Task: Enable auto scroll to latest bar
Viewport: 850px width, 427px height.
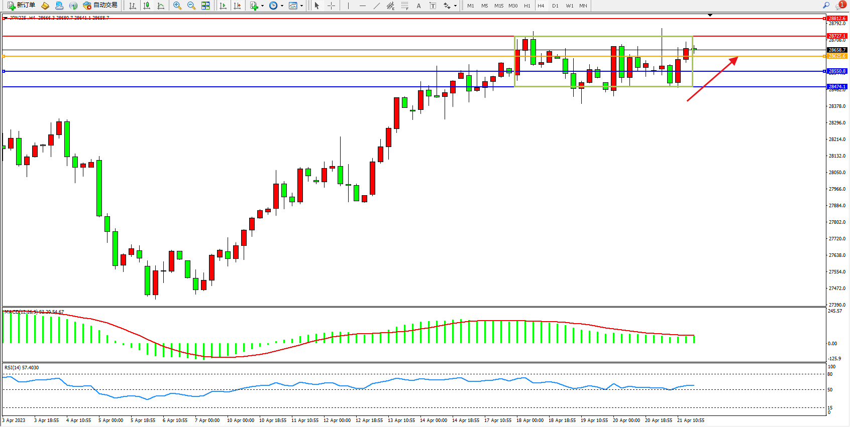Action: coord(223,6)
